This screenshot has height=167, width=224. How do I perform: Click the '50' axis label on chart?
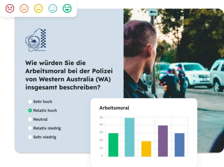coord(101,118)
